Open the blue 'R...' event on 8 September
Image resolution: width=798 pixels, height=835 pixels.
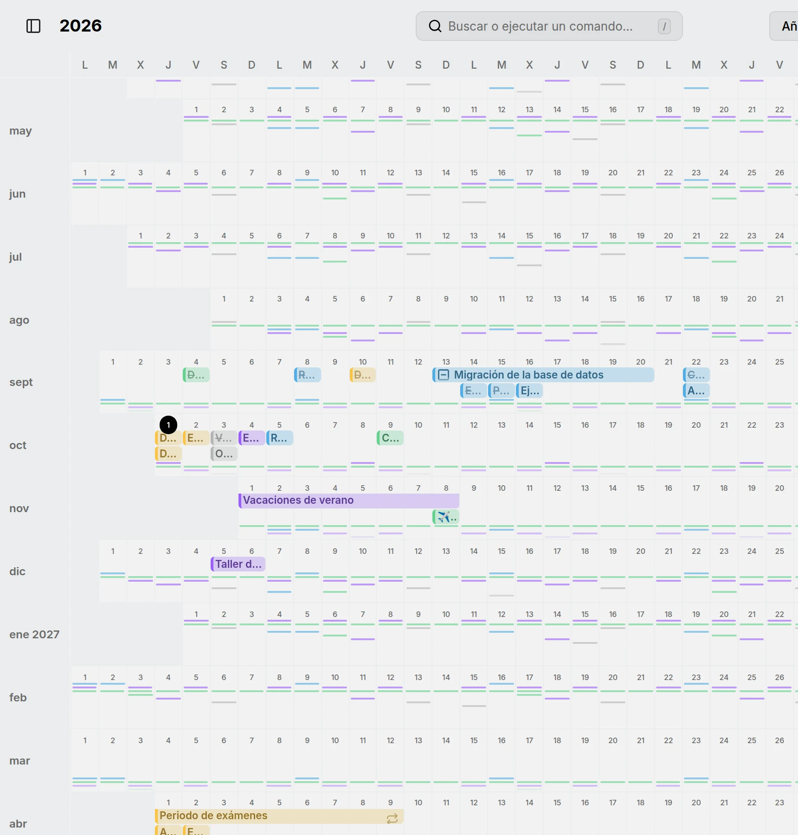point(307,375)
